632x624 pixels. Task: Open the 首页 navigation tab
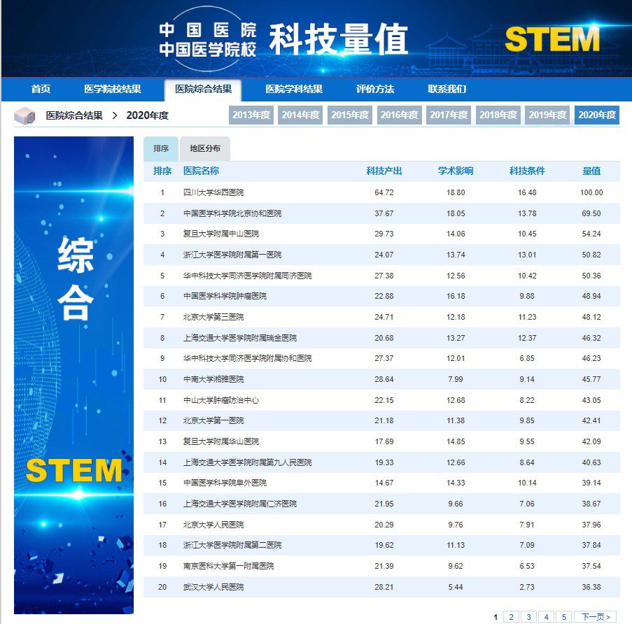click(41, 89)
